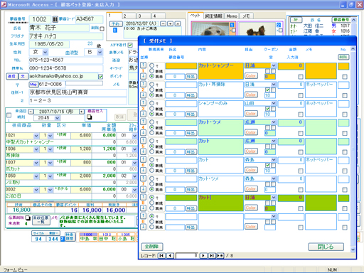
Task: Uncheck coupon checkbox in row 2 カット・耳掃除
Action: (x=267, y=90)
